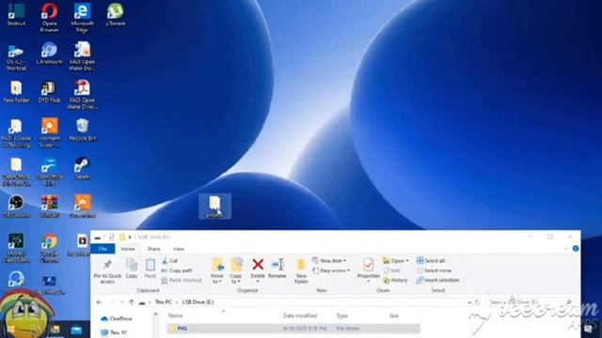The image size is (602, 338).
Task: Click Select none in the ribbon
Action: click(434, 270)
